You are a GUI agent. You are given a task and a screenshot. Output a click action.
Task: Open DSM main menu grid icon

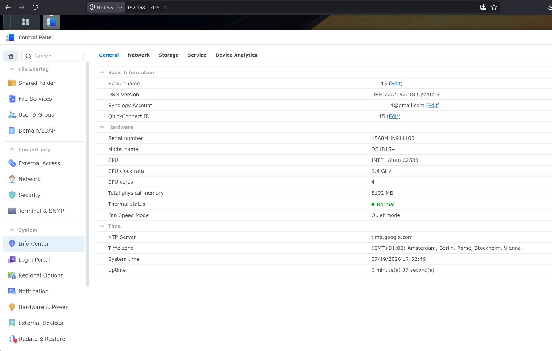(x=25, y=22)
